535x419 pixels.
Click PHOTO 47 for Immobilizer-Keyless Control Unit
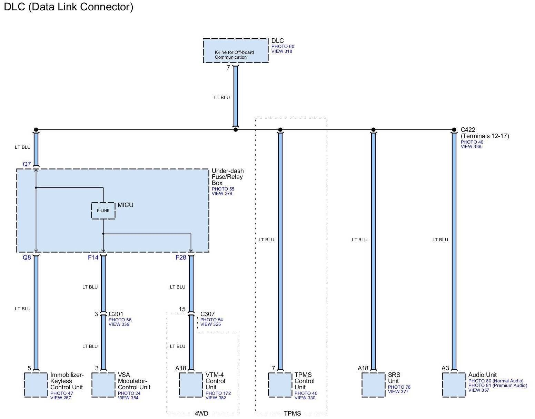click(62, 393)
